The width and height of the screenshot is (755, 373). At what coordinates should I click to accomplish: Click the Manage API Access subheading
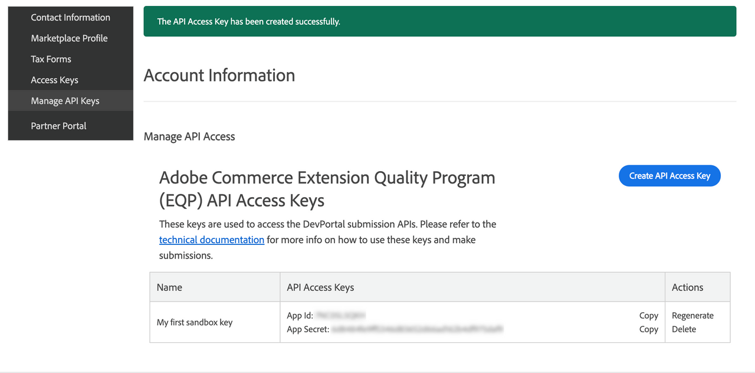(x=189, y=136)
